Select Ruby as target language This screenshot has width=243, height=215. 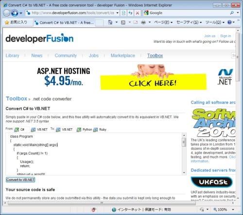coord(100,130)
